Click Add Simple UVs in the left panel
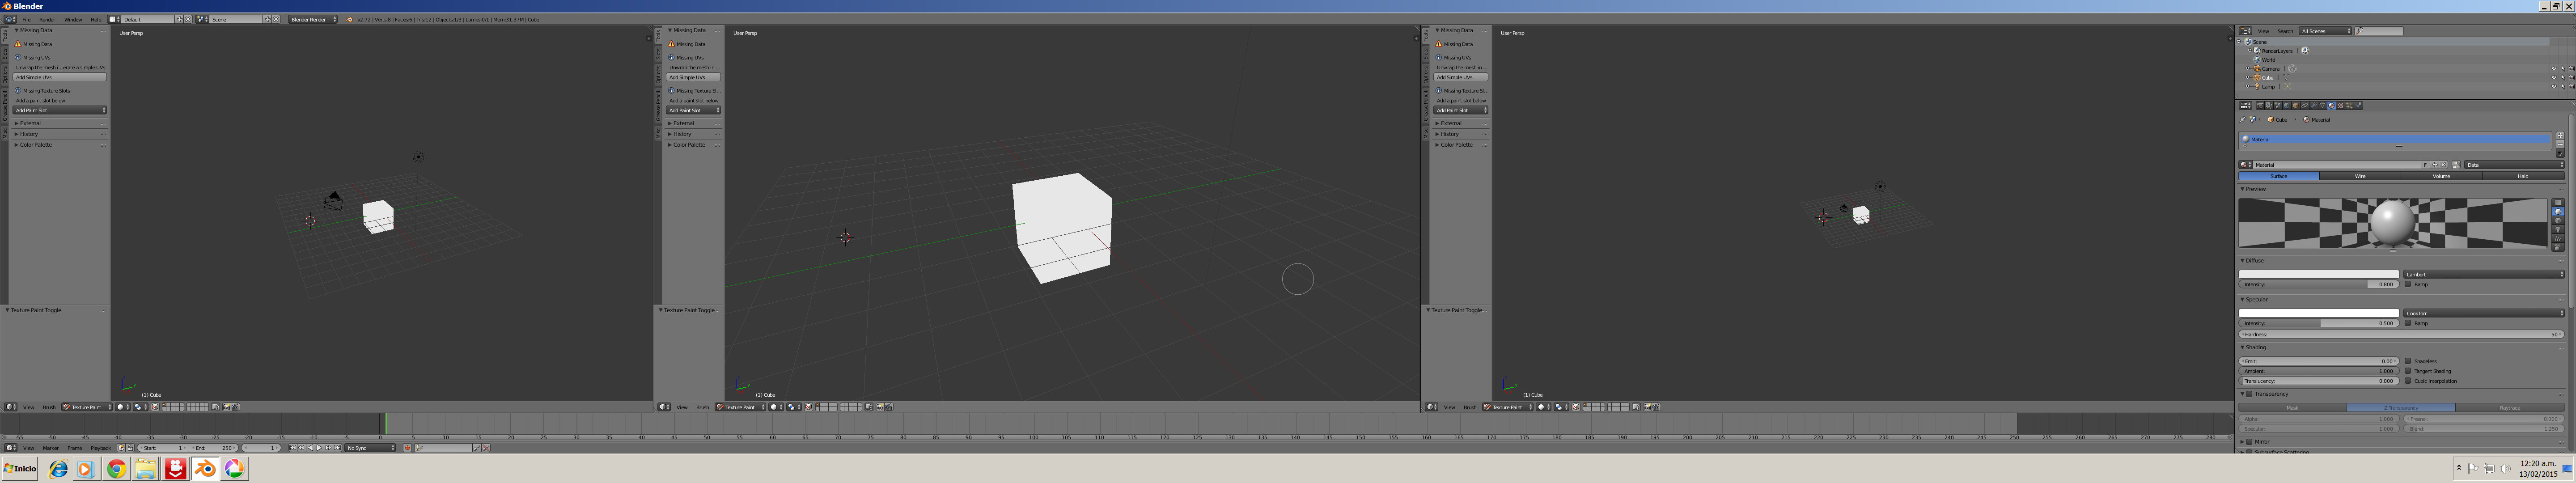This screenshot has width=2576, height=483. (x=59, y=77)
